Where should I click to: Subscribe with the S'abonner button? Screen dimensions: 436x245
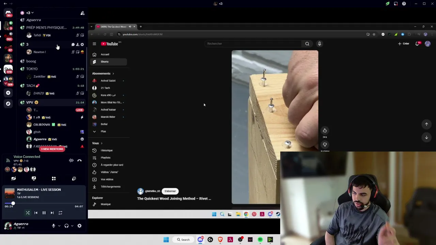coord(170,191)
